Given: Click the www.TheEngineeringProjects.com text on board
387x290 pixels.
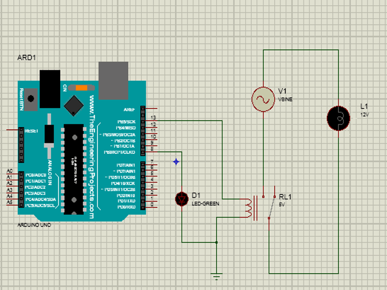Looking at the screenshot, I should pos(92,157).
